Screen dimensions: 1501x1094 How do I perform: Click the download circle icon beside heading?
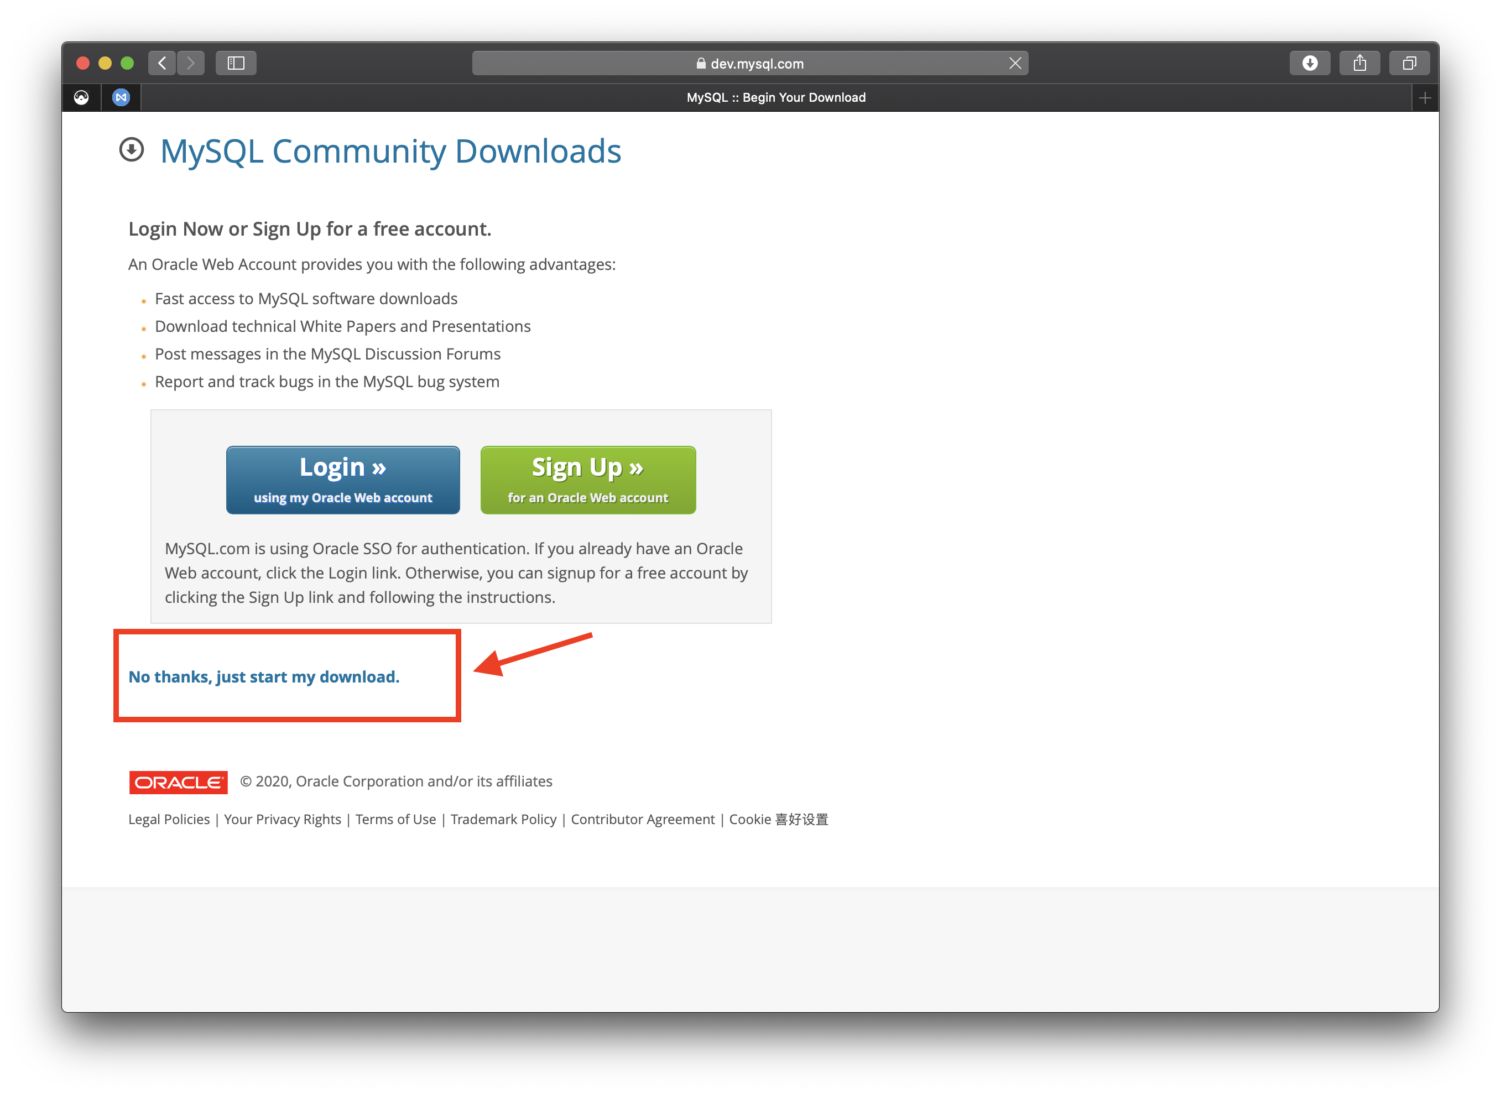pos(131,150)
